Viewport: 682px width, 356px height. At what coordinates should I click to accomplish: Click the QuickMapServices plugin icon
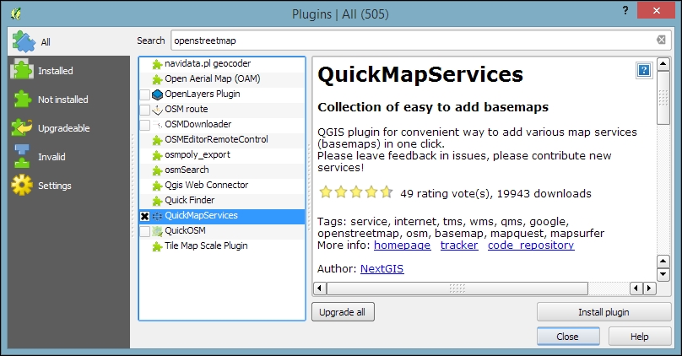(157, 216)
